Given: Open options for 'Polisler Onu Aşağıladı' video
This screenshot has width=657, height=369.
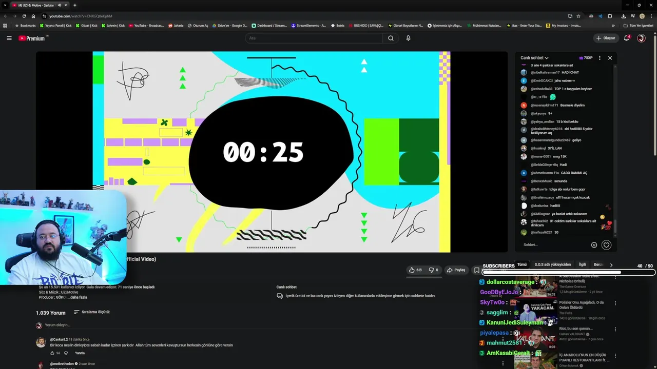Looking at the screenshot, I should coord(615,303).
